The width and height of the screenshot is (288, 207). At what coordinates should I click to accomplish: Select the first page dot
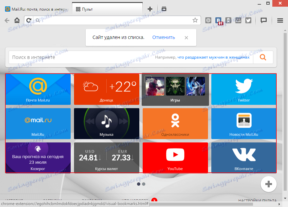click(x=139, y=184)
